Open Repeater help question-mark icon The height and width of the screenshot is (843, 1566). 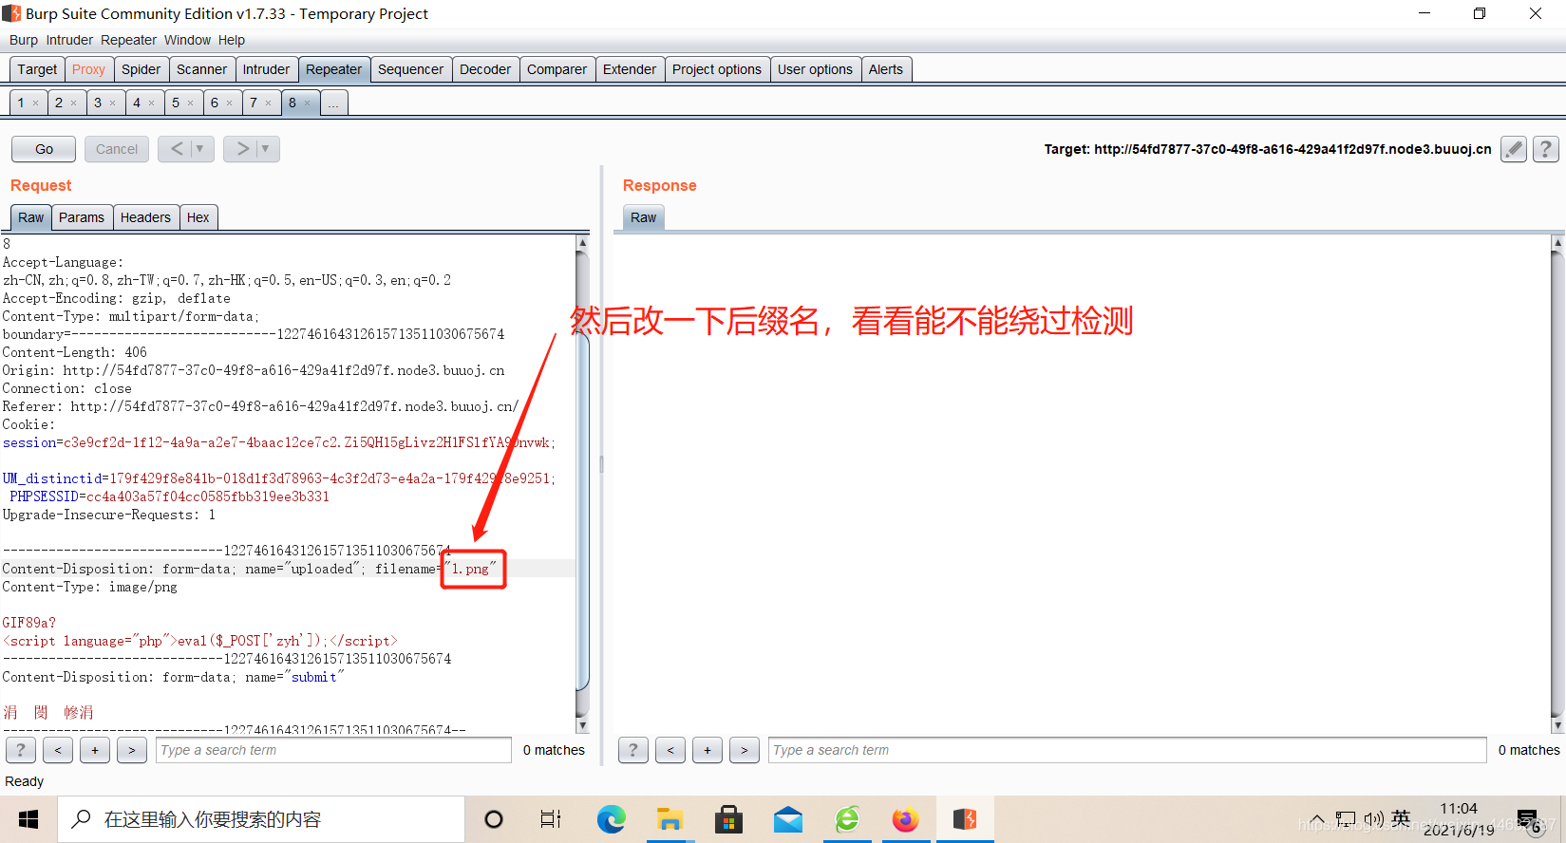[x=1546, y=149]
